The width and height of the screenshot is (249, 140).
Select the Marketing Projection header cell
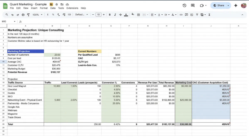(25, 51)
